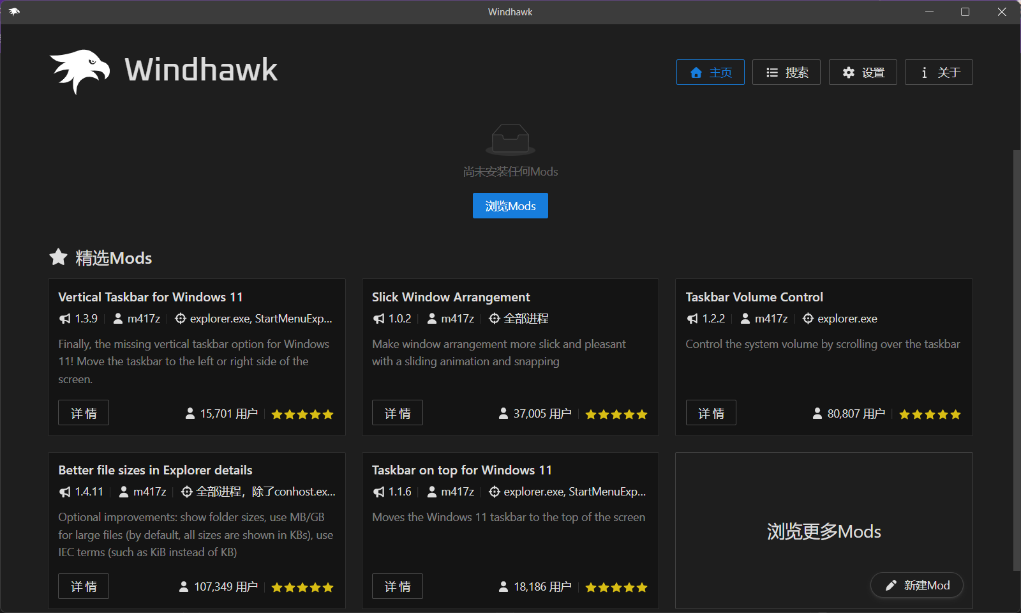Open 详情 for Taskbar Volume Control
This screenshot has width=1021, height=613.
711,413
